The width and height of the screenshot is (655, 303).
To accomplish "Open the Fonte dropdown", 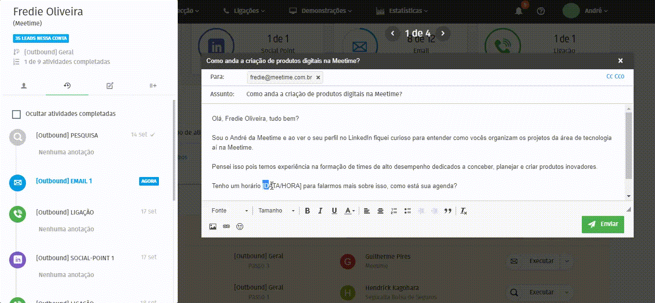I will tap(230, 211).
